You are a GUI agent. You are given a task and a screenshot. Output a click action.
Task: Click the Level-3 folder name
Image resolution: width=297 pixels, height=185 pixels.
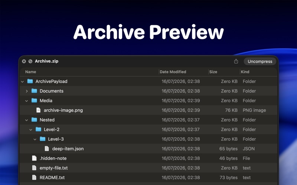click(x=56, y=139)
